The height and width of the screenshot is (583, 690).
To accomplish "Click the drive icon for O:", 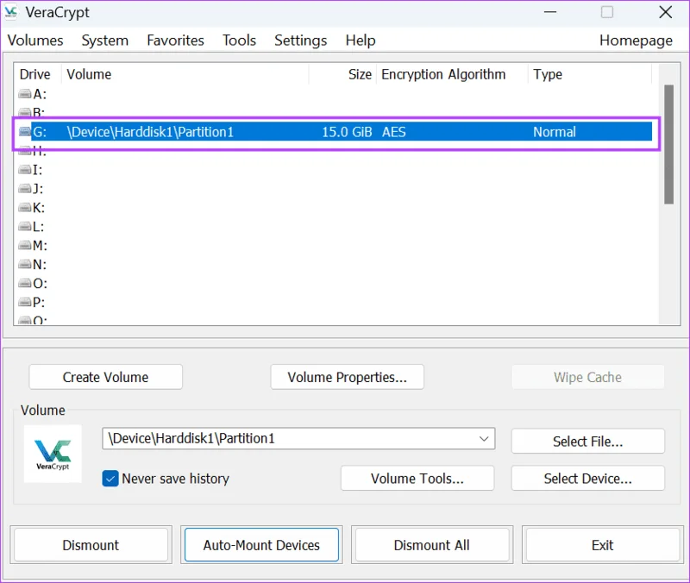I will 25,283.
